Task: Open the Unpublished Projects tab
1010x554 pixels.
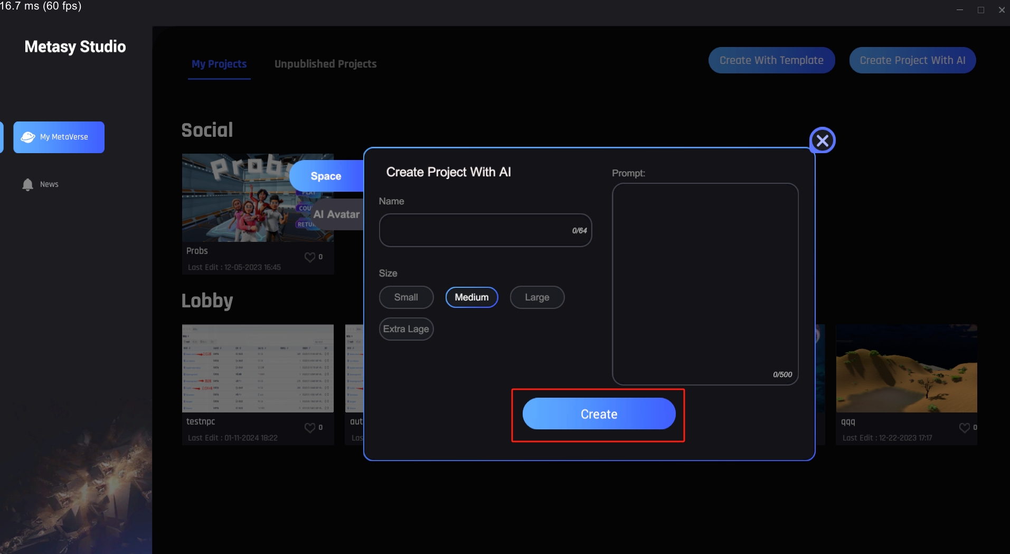Action: pos(325,64)
